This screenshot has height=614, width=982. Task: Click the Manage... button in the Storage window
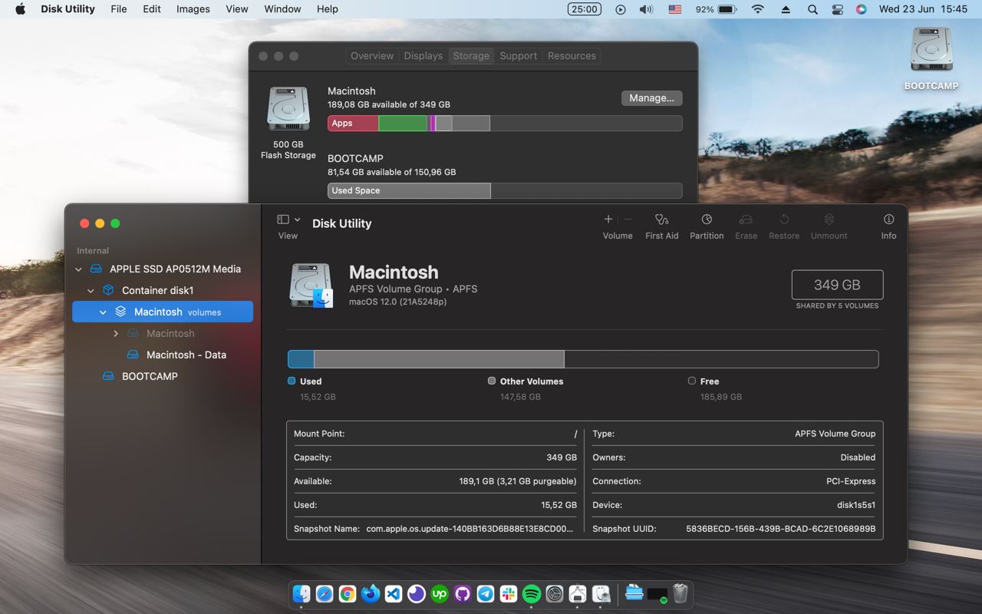pos(651,98)
